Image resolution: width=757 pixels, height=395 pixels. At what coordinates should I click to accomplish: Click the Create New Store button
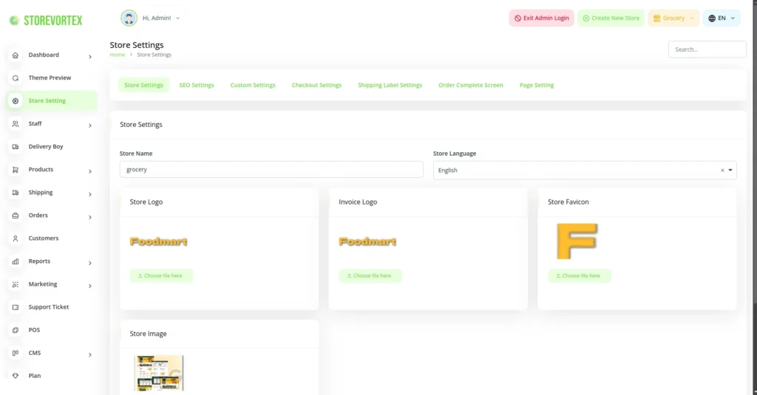pyautogui.click(x=611, y=18)
